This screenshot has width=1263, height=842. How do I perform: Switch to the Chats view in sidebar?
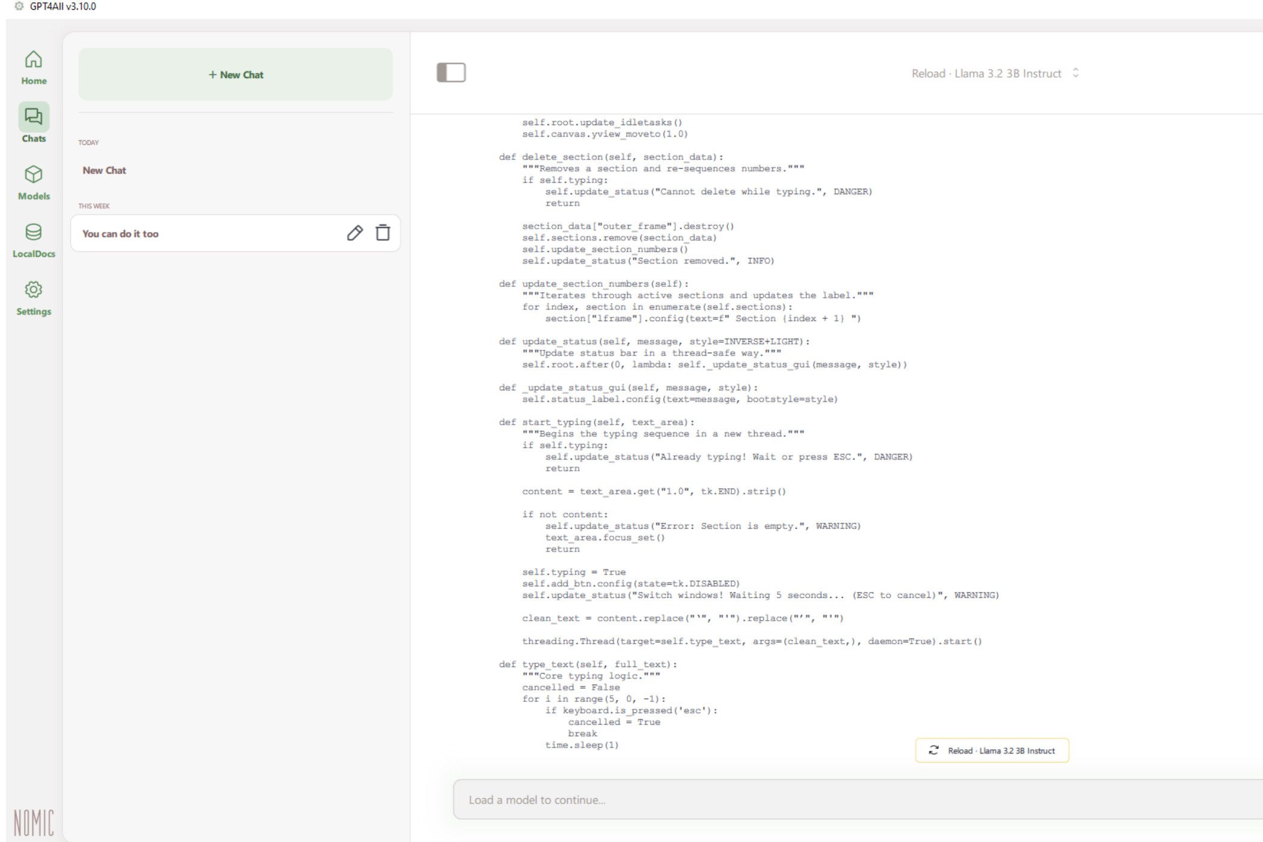click(34, 123)
